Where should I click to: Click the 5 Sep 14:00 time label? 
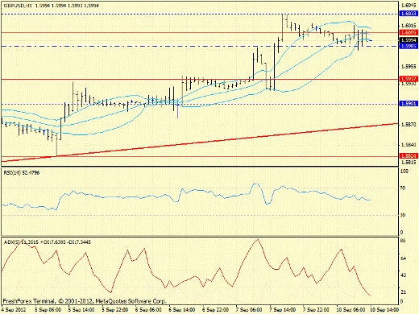point(81,310)
